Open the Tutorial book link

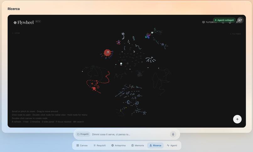209,22
